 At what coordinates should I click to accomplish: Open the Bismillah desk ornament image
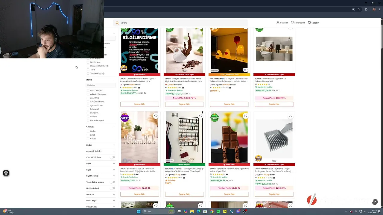click(139, 137)
